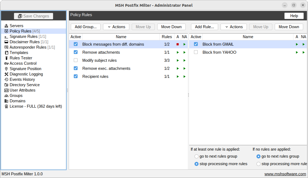
Task: Click rules Move Down button
Action: click(x=289, y=27)
